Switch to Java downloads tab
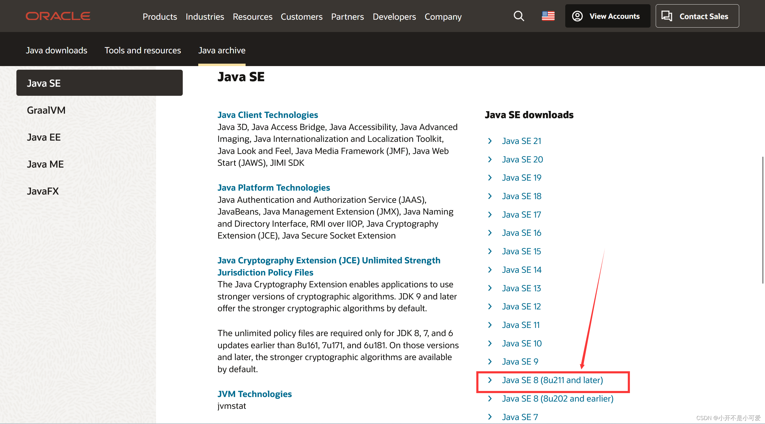This screenshot has width=765, height=424. (x=56, y=50)
